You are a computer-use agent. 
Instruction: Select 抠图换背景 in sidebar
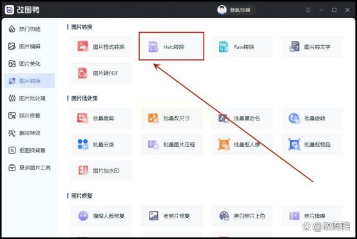coord(30,150)
